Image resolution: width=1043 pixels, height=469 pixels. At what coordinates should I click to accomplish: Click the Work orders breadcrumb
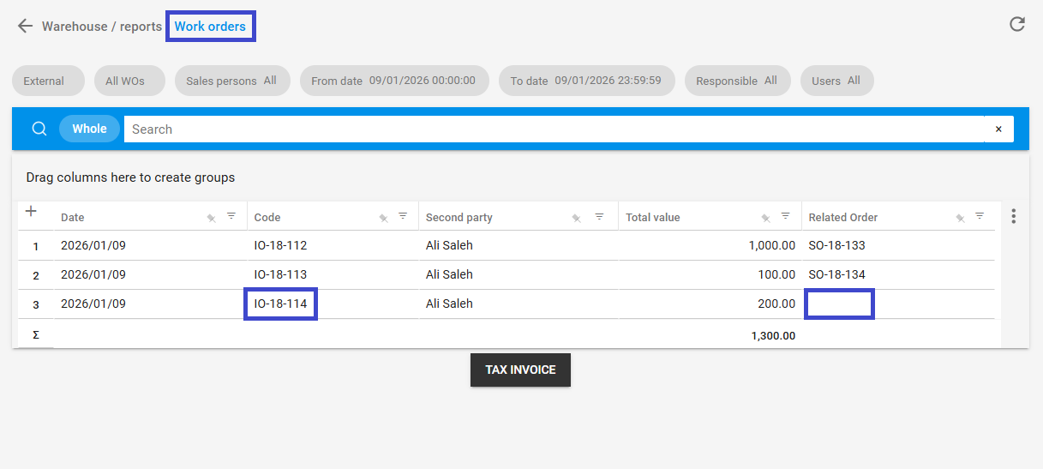[x=210, y=27]
